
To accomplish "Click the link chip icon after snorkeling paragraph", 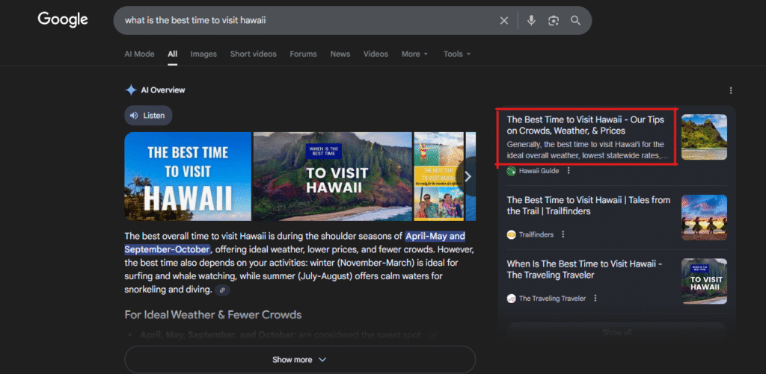I will pyautogui.click(x=222, y=290).
